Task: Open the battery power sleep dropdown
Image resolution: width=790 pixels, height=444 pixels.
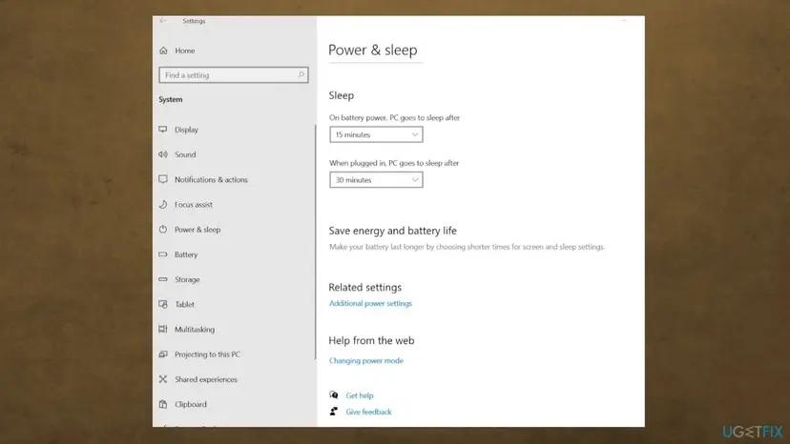Action: tap(376, 134)
